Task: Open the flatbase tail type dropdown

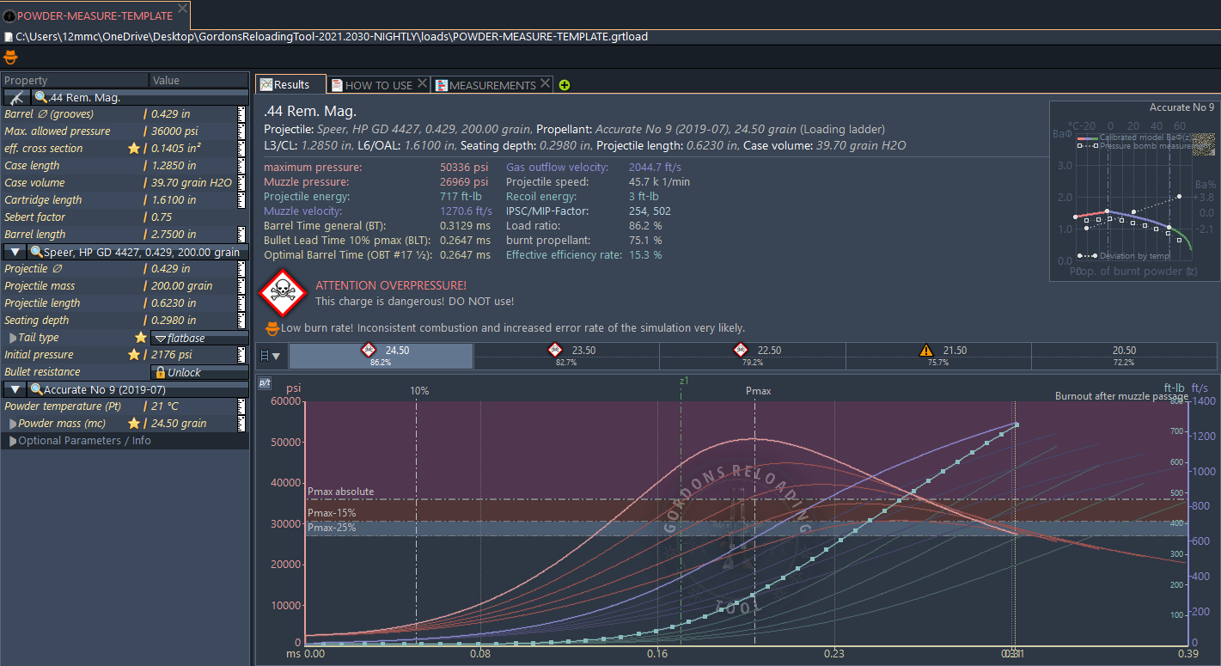Action: [199, 338]
